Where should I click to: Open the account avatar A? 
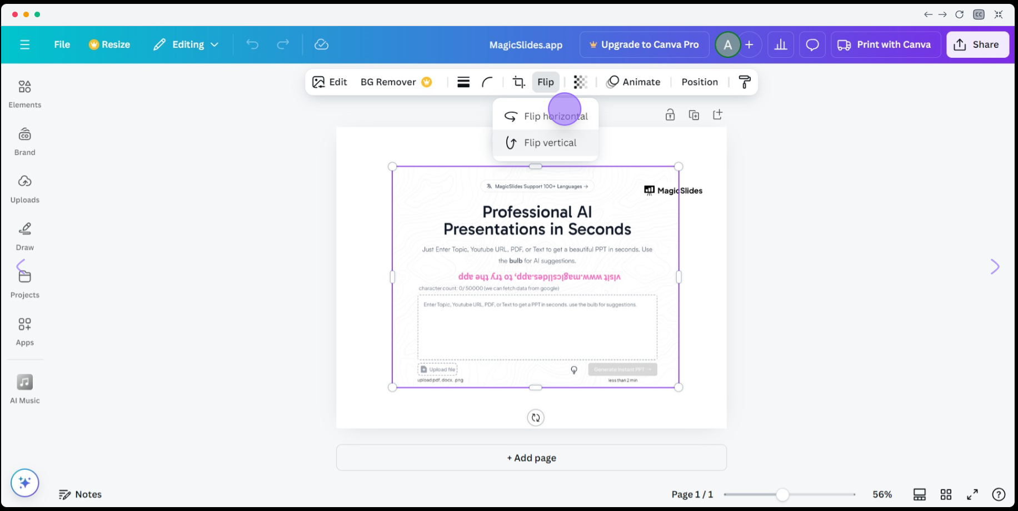(727, 44)
